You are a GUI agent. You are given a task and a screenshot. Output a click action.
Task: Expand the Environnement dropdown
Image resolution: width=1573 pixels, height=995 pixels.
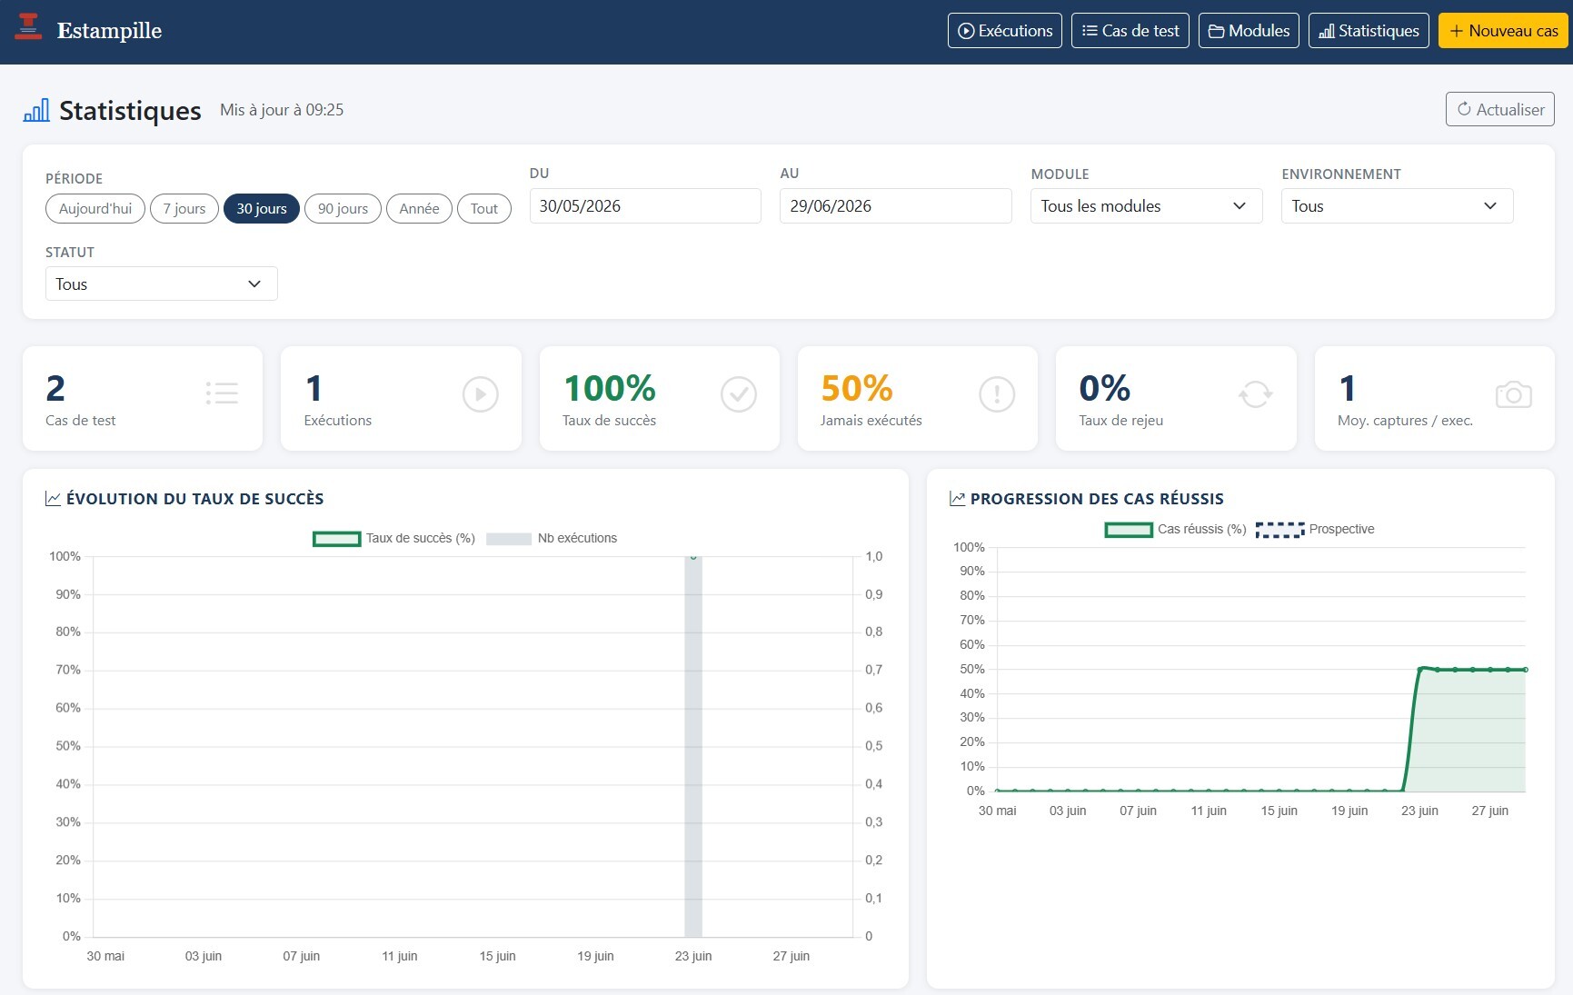coord(1397,206)
